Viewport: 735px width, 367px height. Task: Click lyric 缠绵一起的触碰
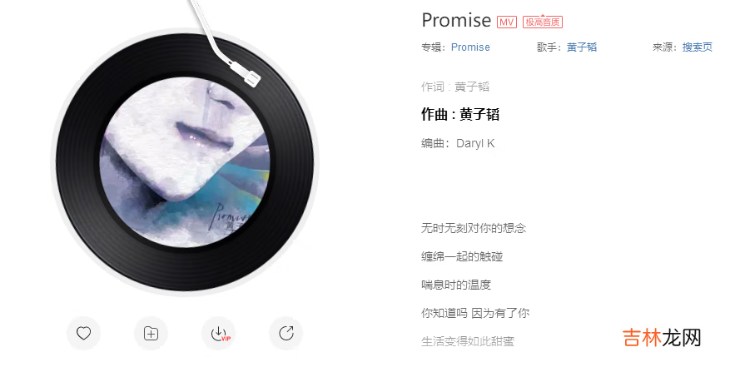coord(462,256)
